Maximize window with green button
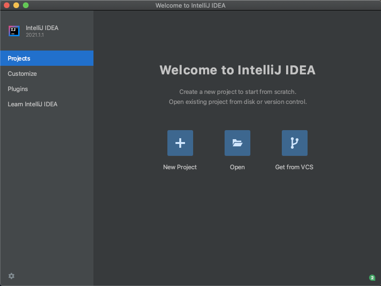 [x=26, y=5]
